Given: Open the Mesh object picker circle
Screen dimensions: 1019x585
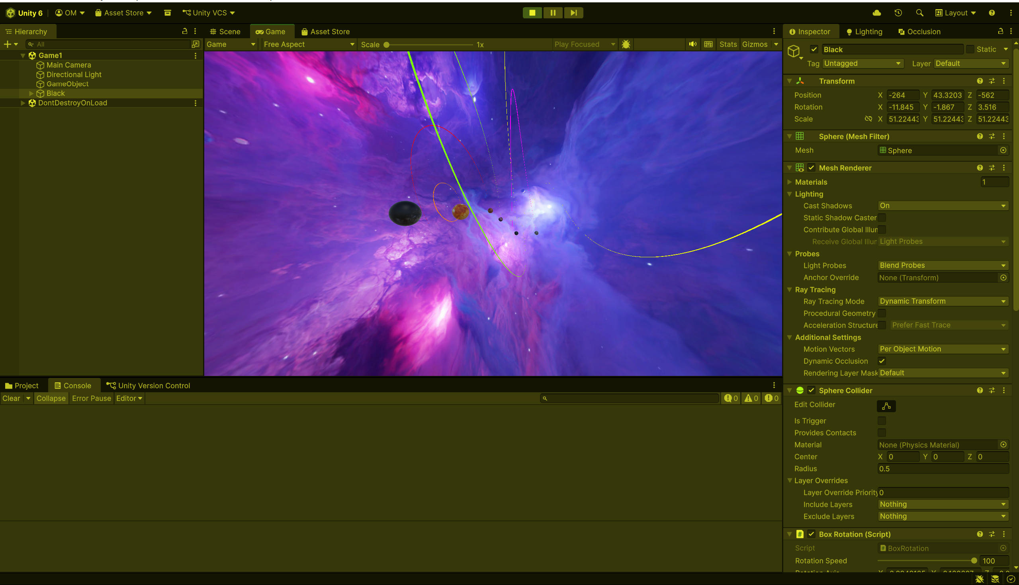Looking at the screenshot, I should coord(1003,150).
